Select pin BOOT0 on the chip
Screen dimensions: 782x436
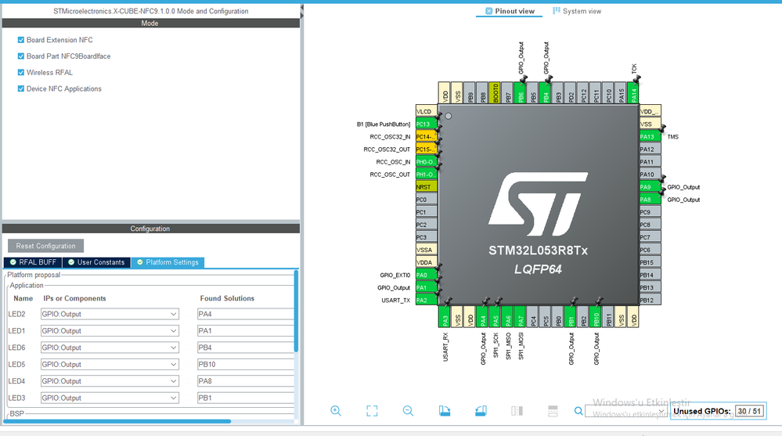point(496,93)
